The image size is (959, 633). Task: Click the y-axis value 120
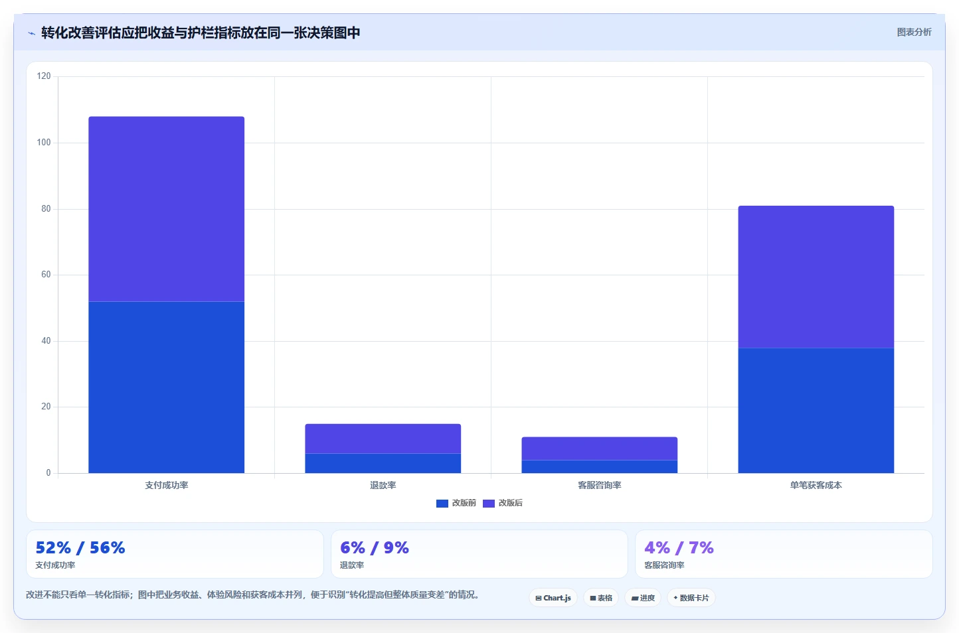coord(44,76)
